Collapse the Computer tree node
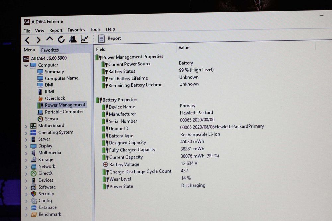The height and width of the screenshot is (221, 332). [26, 66]
